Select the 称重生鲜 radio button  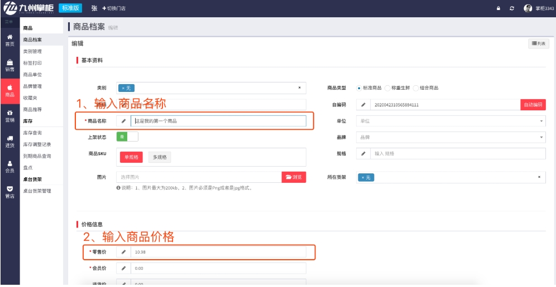[387, 88]
